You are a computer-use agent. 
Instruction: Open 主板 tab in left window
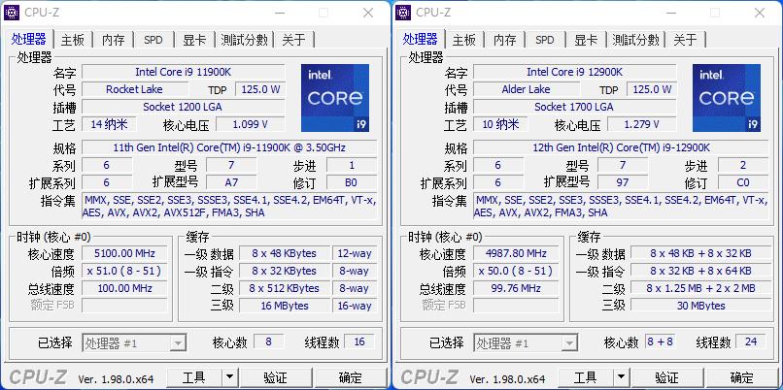point(73,40)
